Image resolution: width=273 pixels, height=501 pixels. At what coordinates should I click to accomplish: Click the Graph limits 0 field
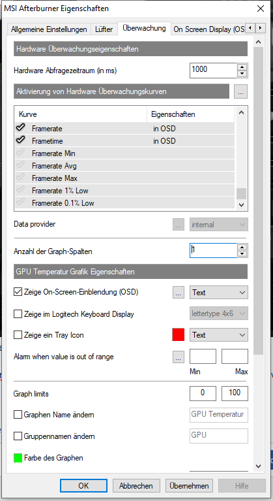(203, 393)
